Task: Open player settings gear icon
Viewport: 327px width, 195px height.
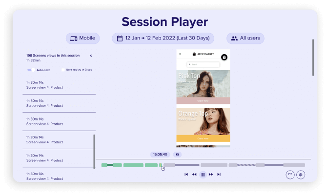Action: click(x=301, y=174)
